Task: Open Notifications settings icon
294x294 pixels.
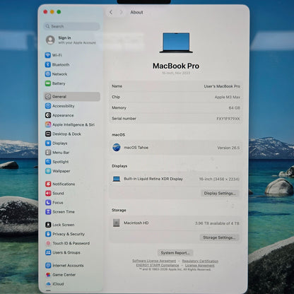Action: (x=48, y=184)
